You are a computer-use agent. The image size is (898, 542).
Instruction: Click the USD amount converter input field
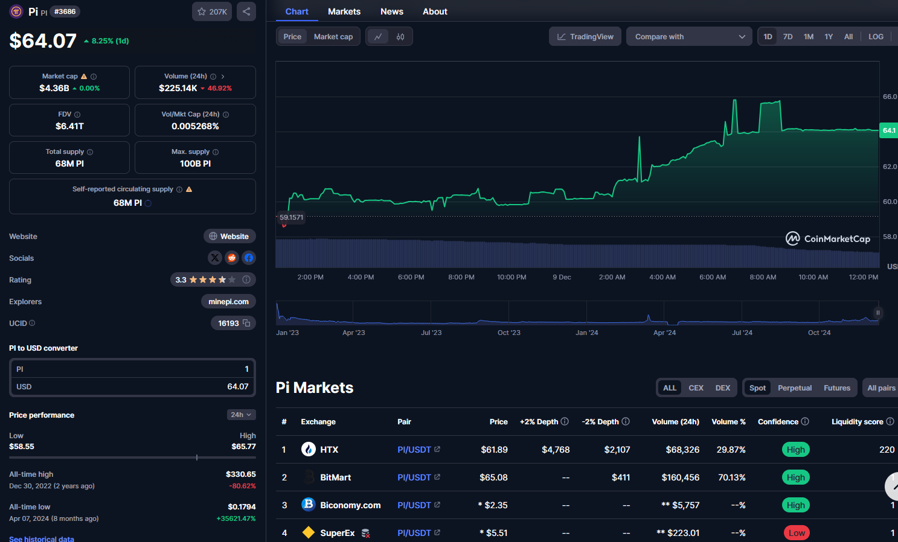(x=132, y=386)
